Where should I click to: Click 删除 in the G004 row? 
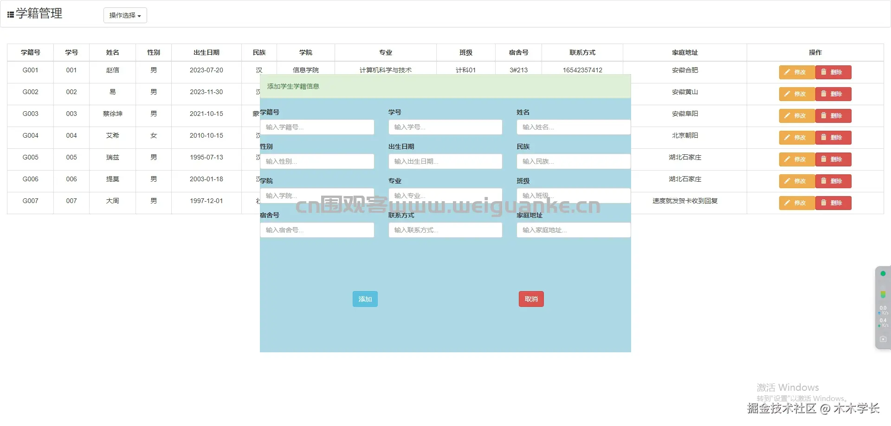833,138
